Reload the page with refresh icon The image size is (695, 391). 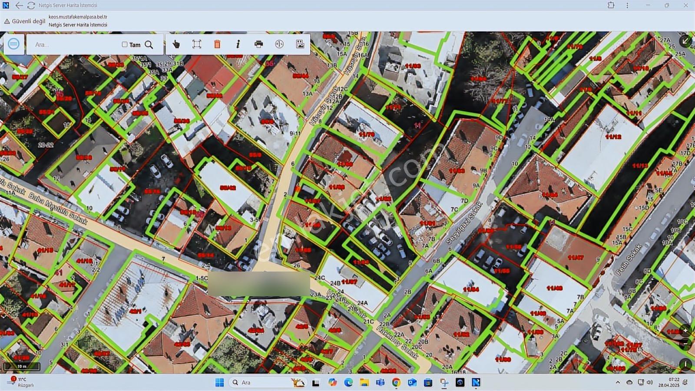(x=31, y=5)
